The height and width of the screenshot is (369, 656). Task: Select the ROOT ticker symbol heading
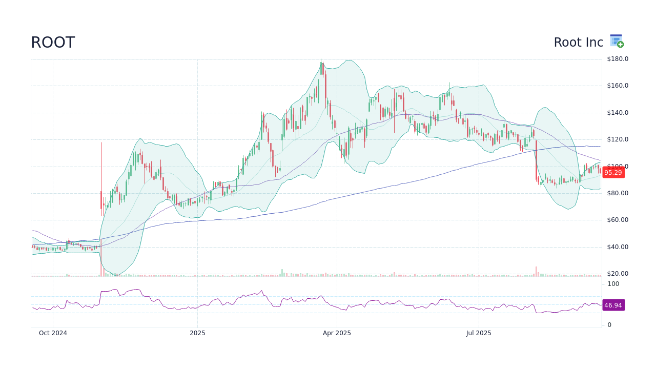click(53, 43)
